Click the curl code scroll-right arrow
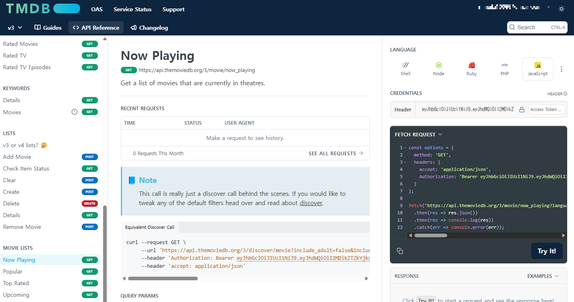The height and width of the screenshot is (302, 574). point(366,278)
